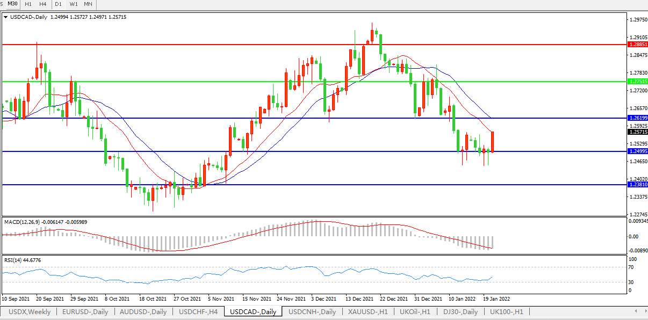Select the W1 weekly timeframe button
Screen dimensions: 648x320
click(x=74, y=4)
